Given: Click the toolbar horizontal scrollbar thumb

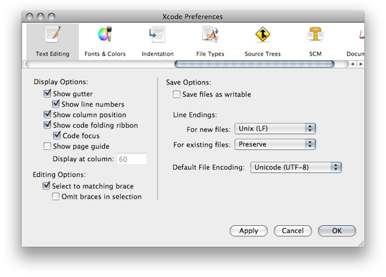Looking at the screenshot, I should pyautogui.click(x=254, y=64).
